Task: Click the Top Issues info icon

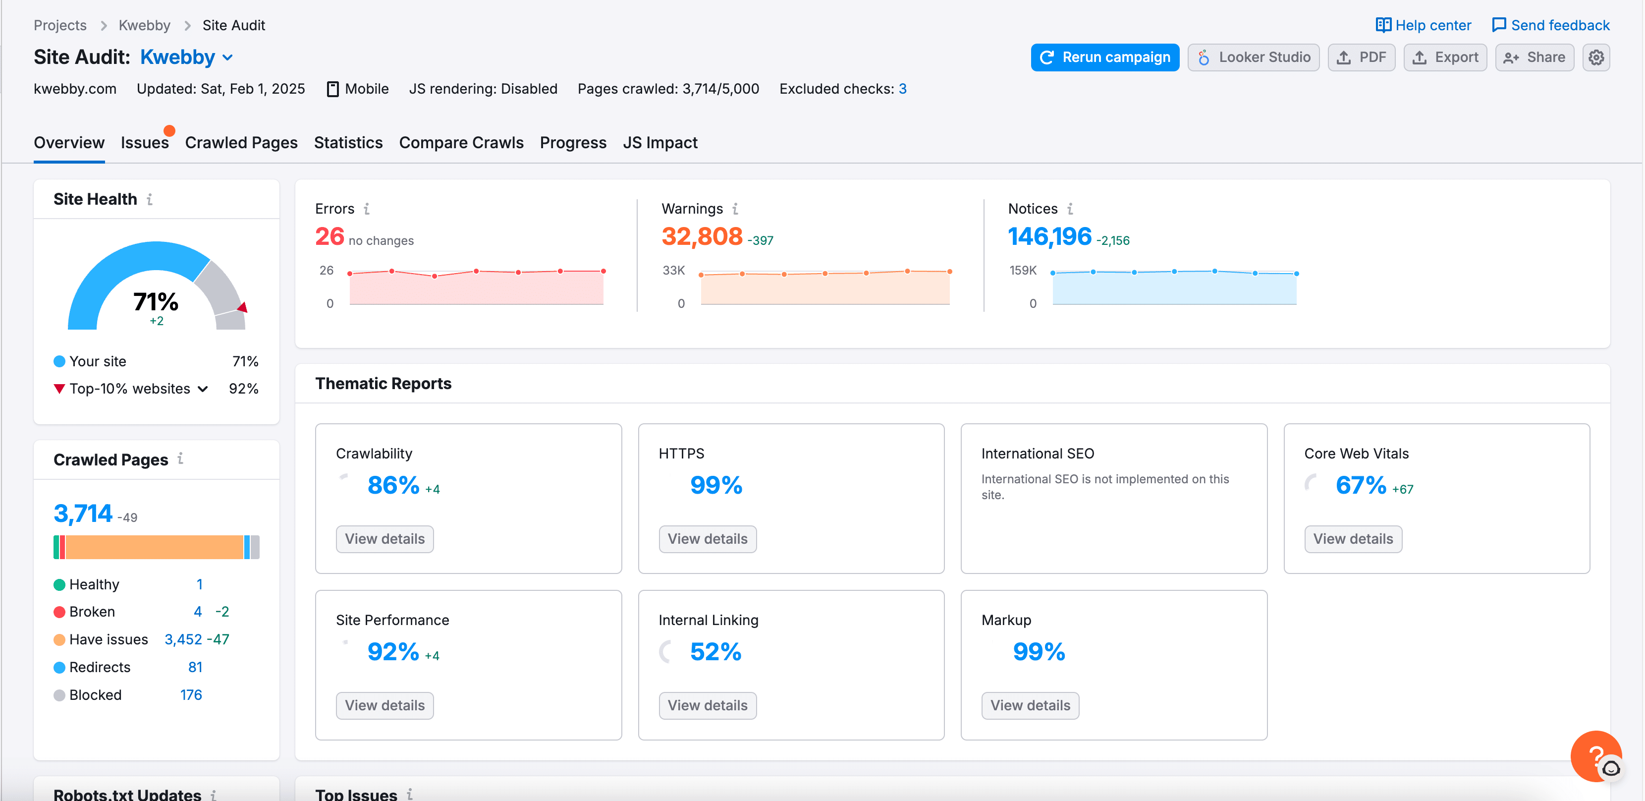Action: pyautogui.click(x=410, y=794)
